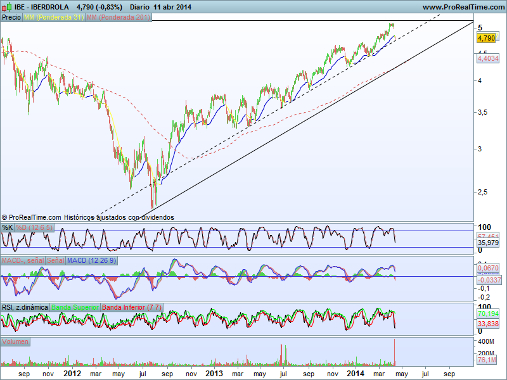Click the candlestick icon beside IBE title
The width and height of the screenshot is (507, 380).
[x=6, y=6]
